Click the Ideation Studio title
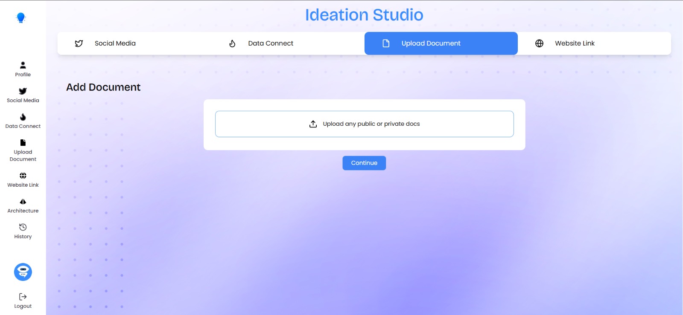Viewport: 683px width, 315px height. 364,15
